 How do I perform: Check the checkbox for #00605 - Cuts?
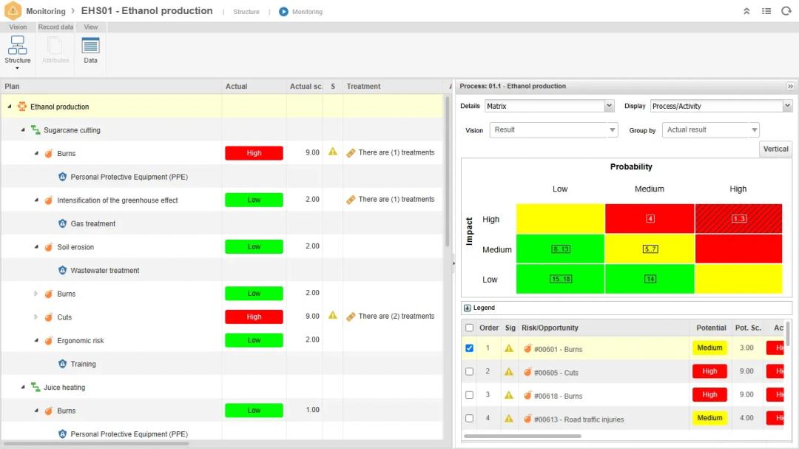click(469, 371)
